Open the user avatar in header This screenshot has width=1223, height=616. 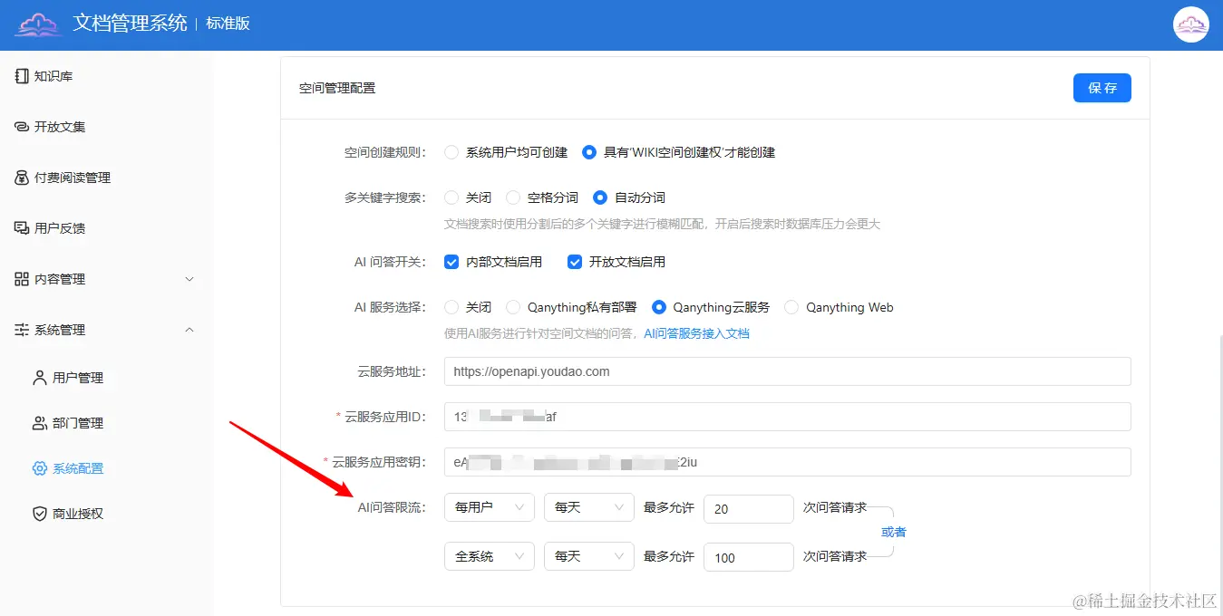click(x=1191, y=24)
